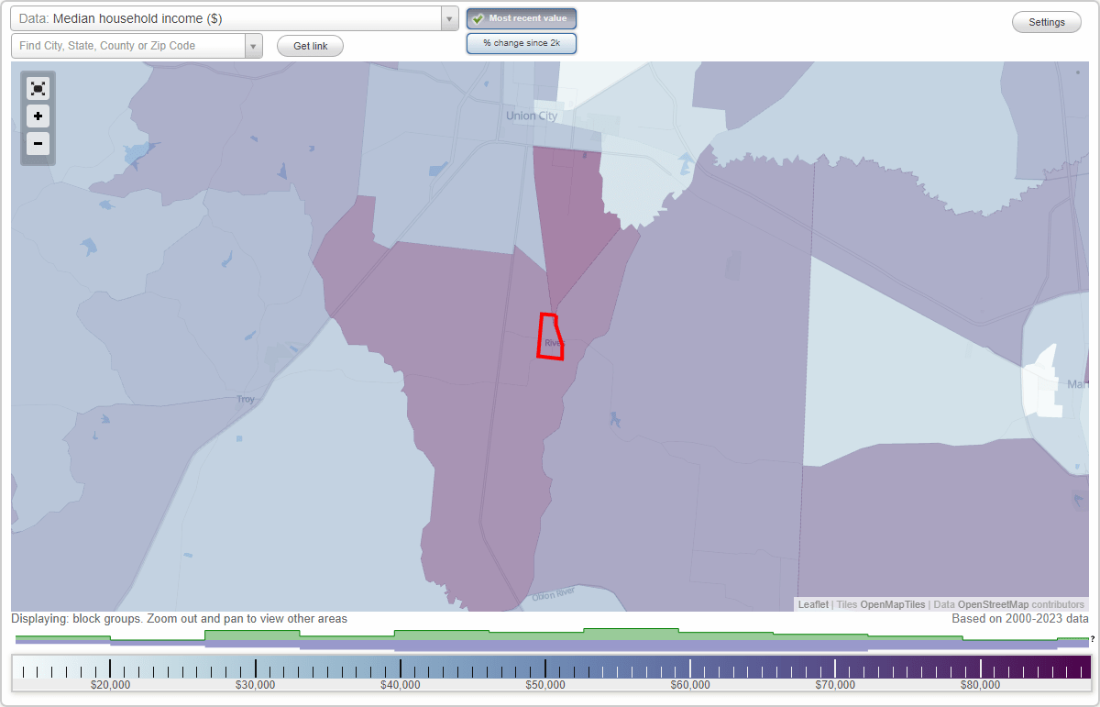Click the OpenMapTiles tiles link
This screenshot has height=707, width=1100.
click(892, 604)
